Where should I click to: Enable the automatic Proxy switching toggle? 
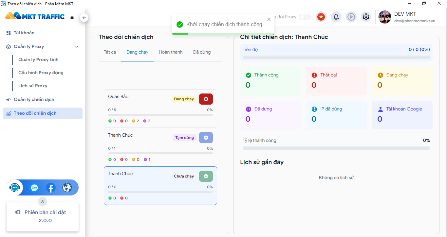click(x=305, y=17)
